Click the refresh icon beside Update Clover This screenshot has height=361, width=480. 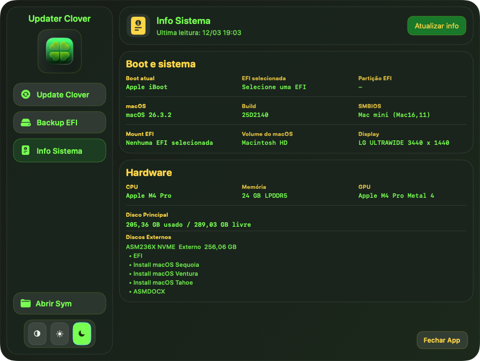pyautogui.click(x=26, y=95)
